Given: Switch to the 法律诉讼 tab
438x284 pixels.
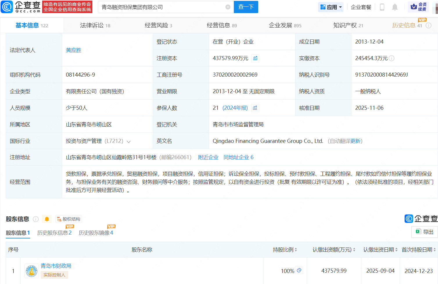Looking at the screenshot, I should click(95, 26).
